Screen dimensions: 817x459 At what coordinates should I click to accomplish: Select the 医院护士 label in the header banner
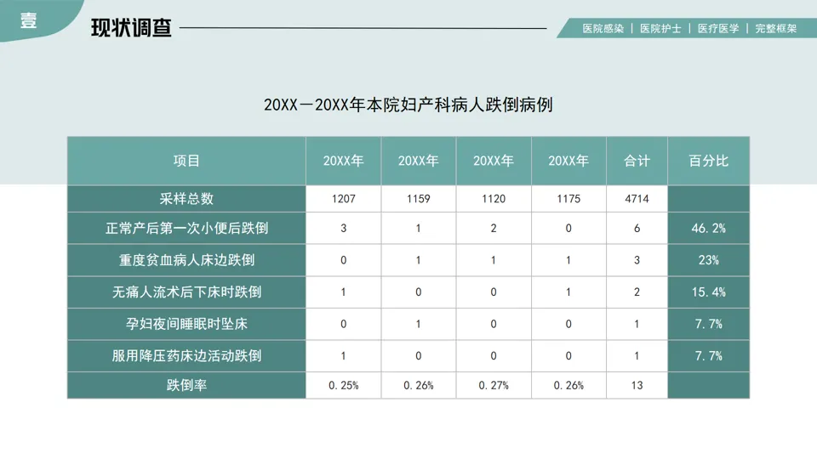pos(660,29)
